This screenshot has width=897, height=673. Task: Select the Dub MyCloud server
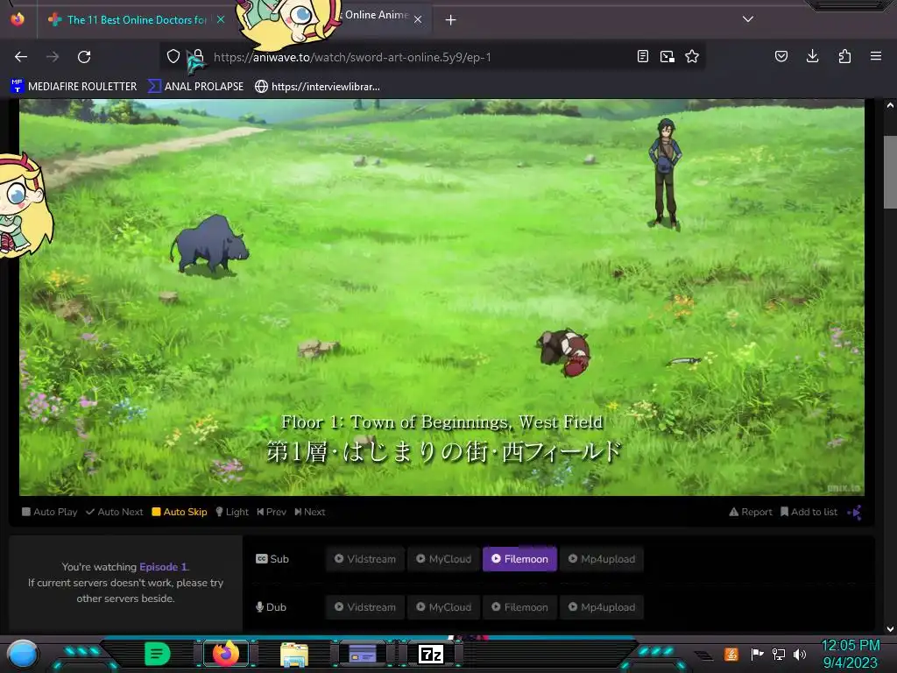(444, 607)
